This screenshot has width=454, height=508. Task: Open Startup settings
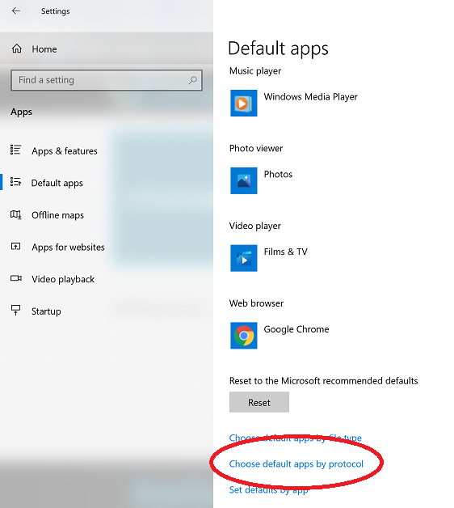[46, 311]
